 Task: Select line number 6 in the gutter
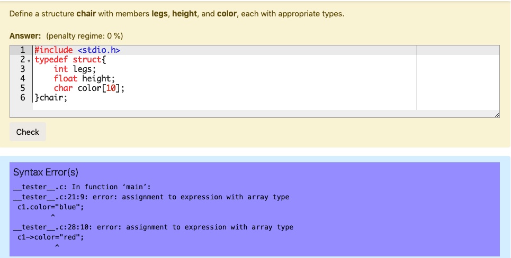pos(22,98)
